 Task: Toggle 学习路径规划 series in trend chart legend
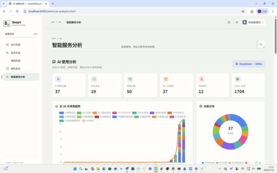(x=102, y=113)
